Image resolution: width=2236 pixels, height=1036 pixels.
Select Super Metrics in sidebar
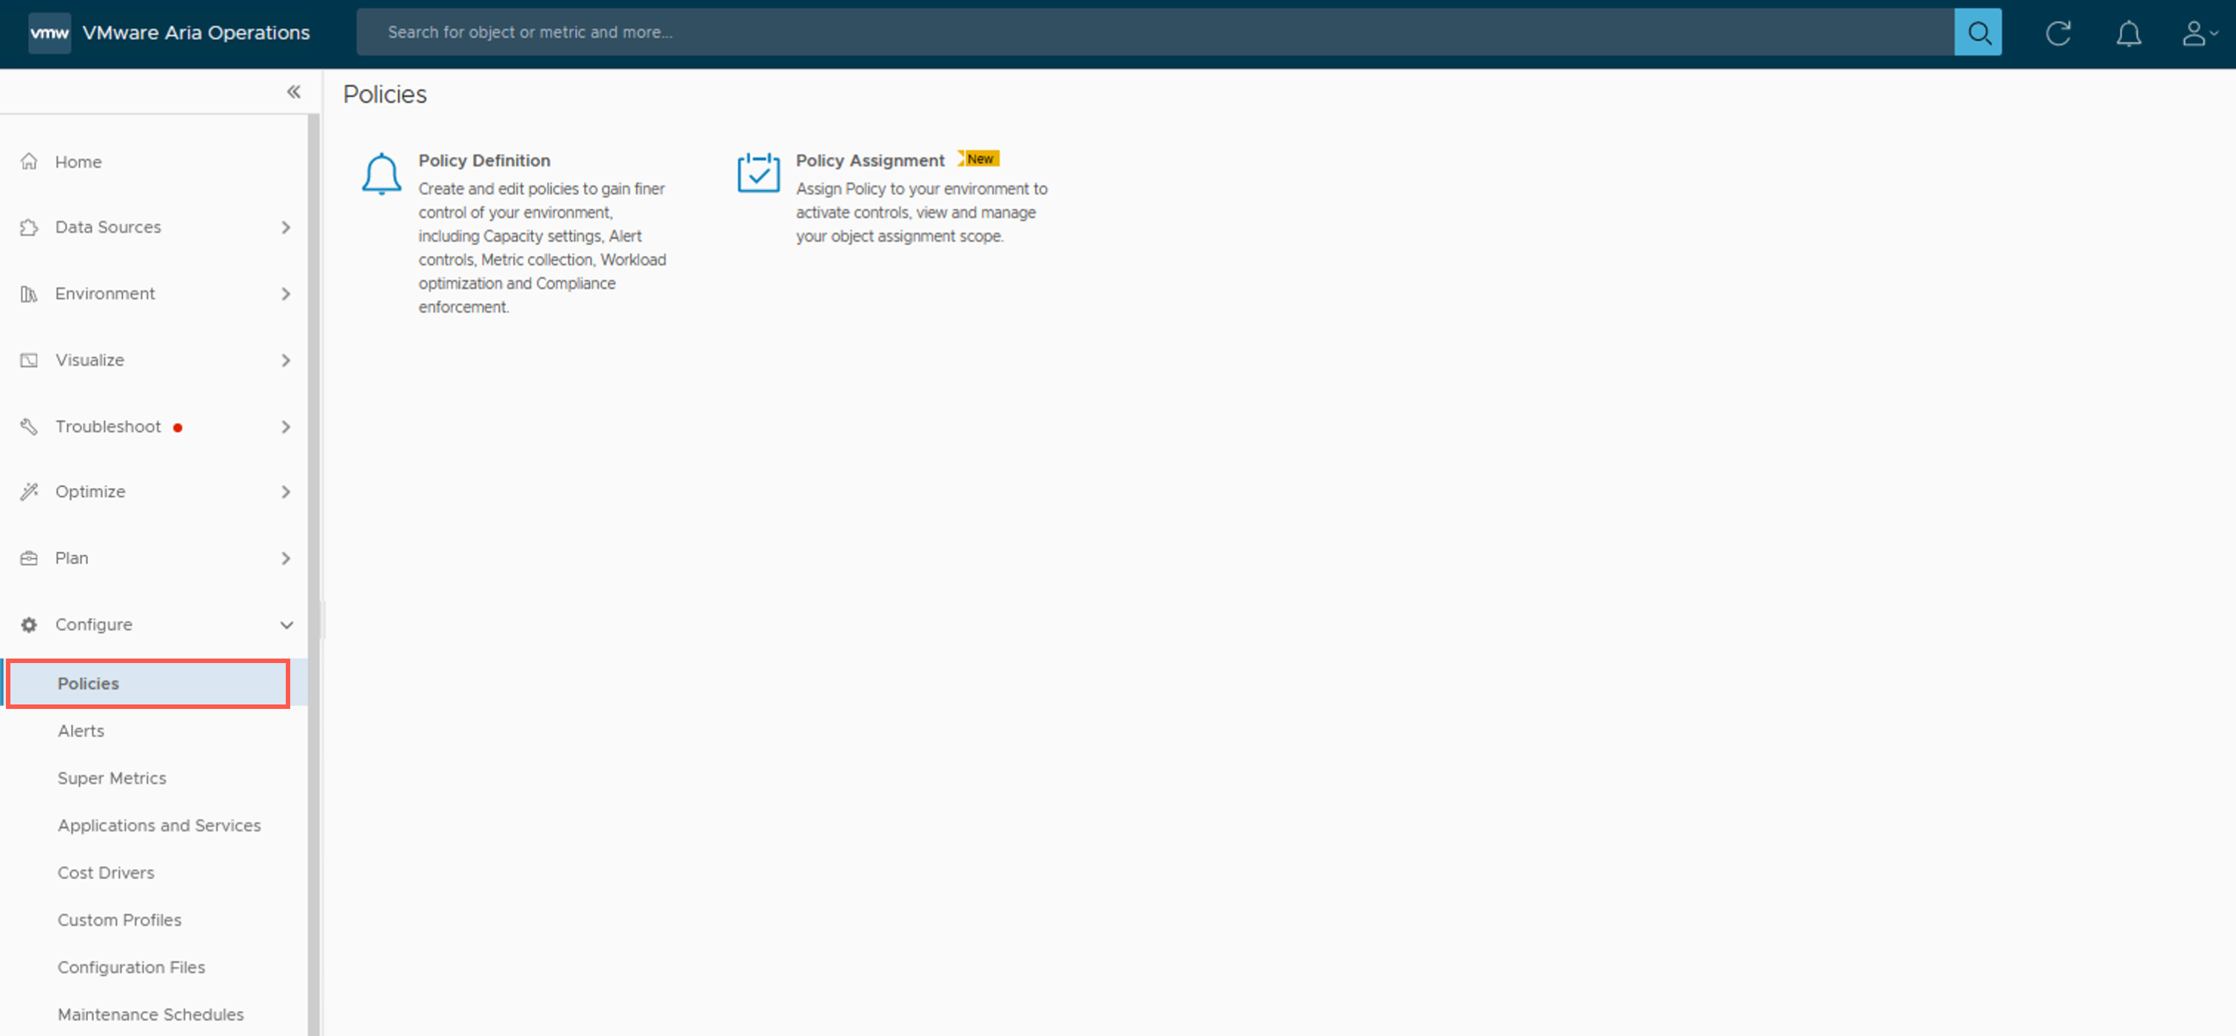(112, 778)
